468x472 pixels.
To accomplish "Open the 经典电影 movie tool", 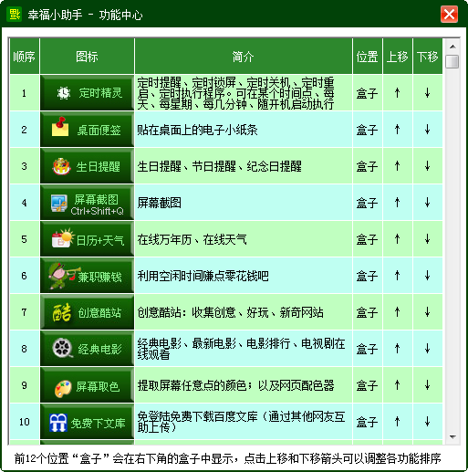I will [x=87, y=349].
